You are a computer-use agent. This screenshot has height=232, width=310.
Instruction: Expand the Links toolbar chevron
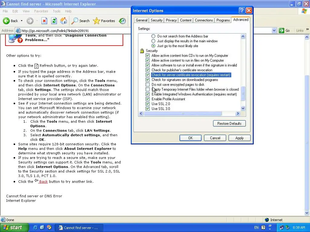click(x=308, y=29)
